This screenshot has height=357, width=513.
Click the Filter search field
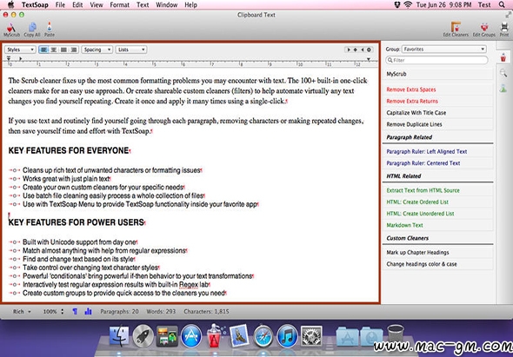point(436,60)
